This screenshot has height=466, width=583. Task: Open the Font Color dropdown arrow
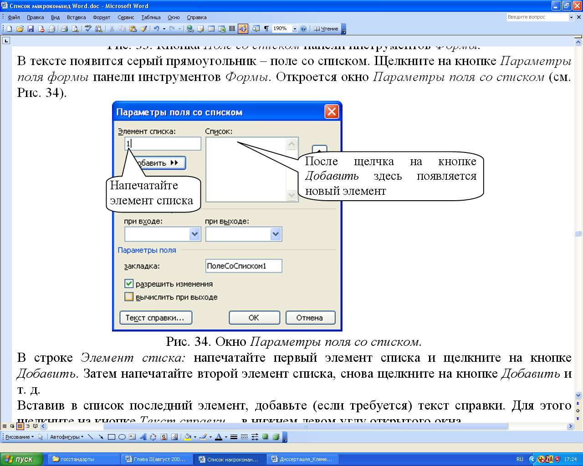pyautogui.click(x=226, y=437)
